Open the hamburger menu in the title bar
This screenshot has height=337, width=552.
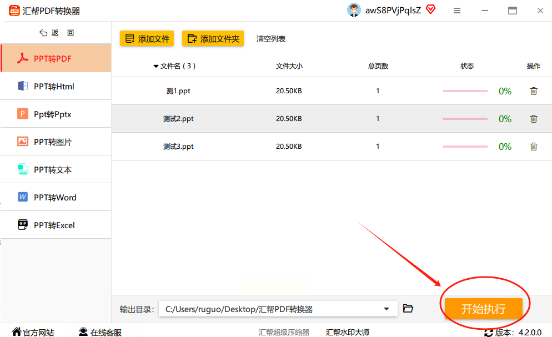457,11
